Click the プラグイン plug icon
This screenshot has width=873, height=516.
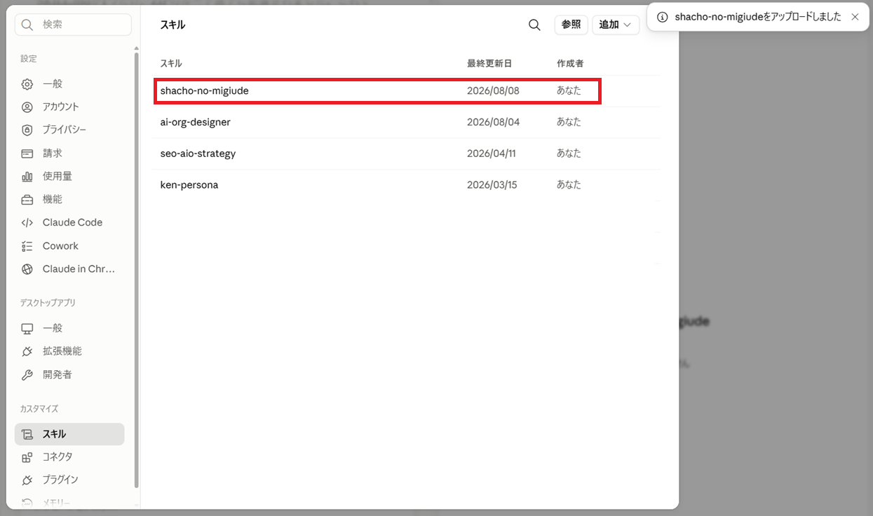pyautogui.click(x=27, y=480)
